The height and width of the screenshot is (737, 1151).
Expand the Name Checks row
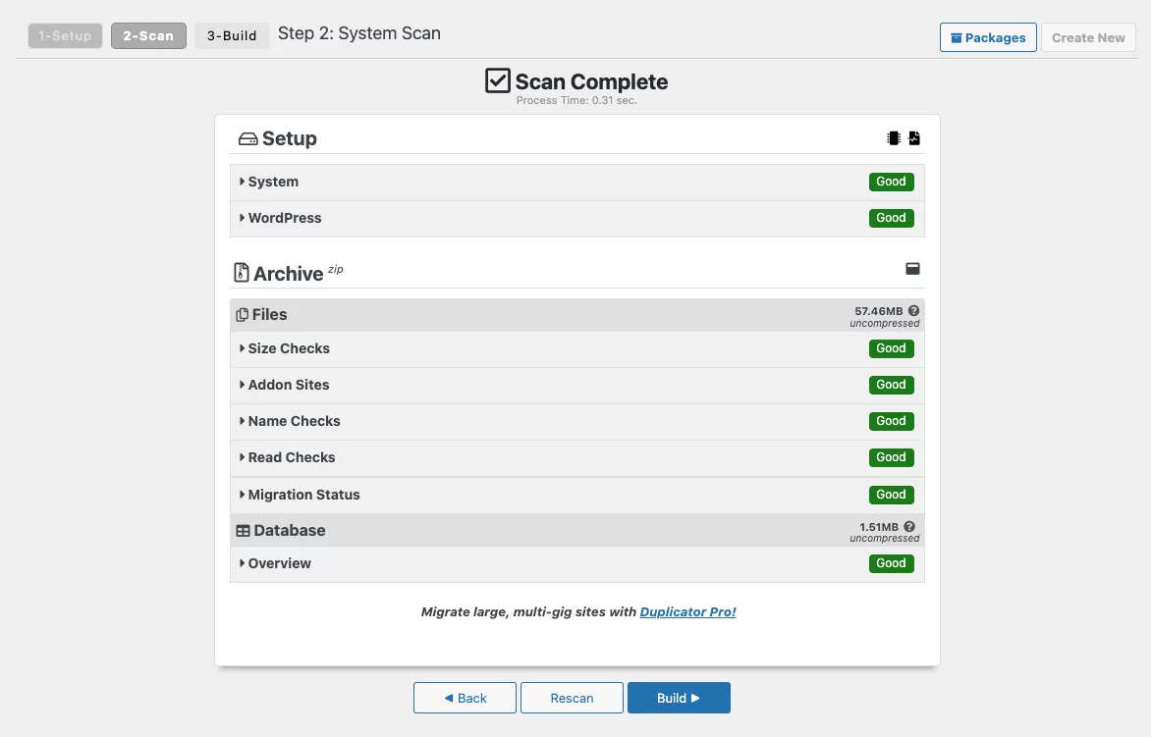(x=576, y=421)
